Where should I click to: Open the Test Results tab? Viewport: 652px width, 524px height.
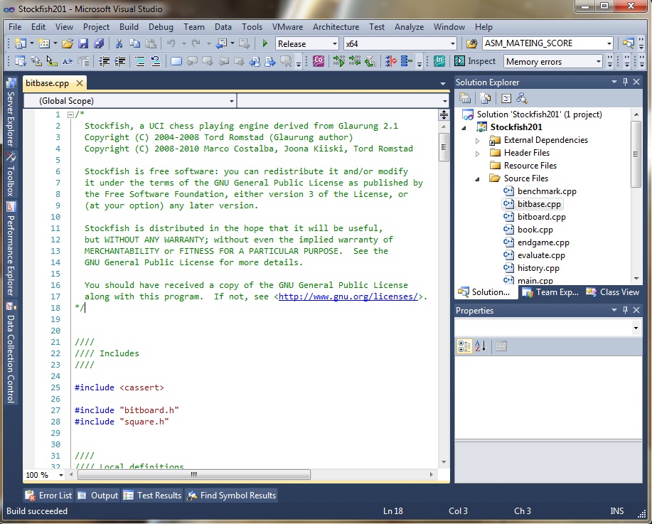(x=153, y=496)
